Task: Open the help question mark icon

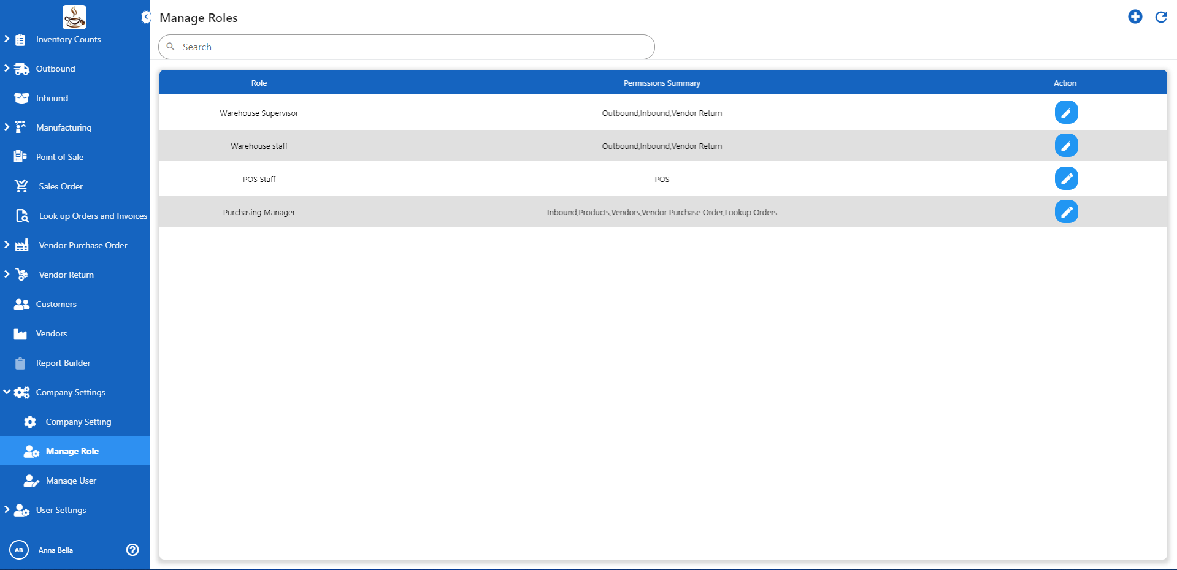Action: coord(132,550)
